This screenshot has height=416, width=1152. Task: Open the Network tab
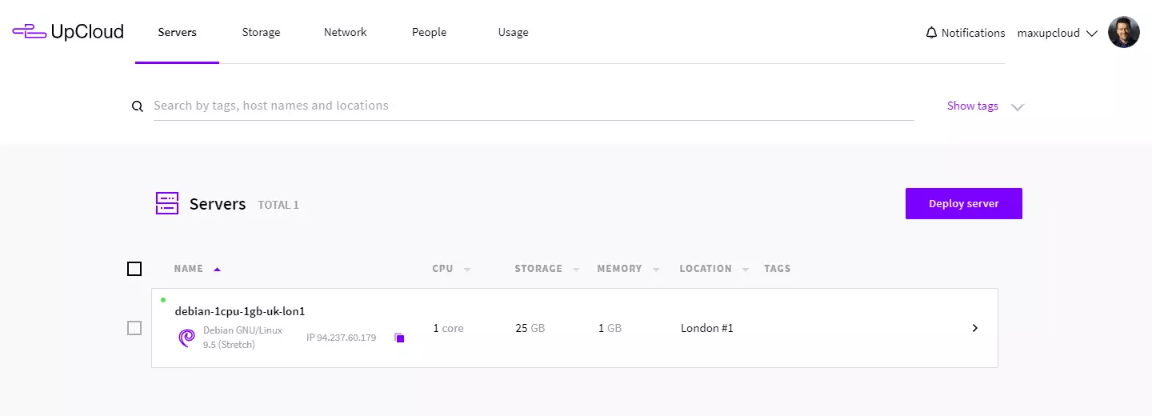(x=346, y=32)
